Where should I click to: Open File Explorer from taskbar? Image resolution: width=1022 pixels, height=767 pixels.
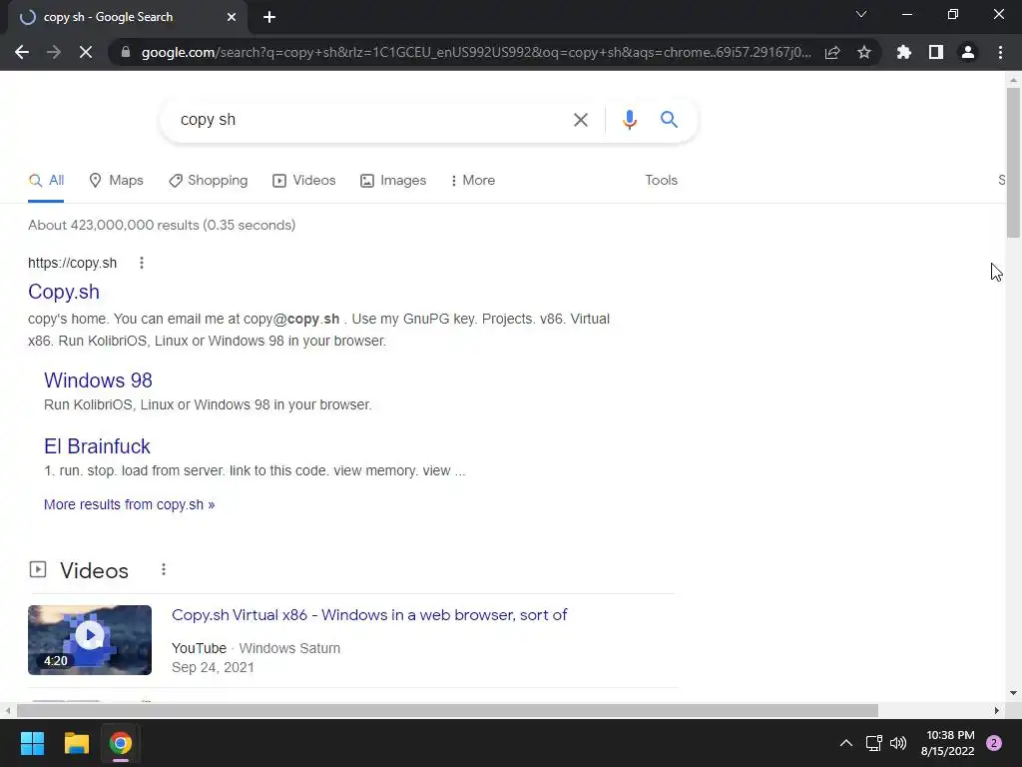[76, 743]
